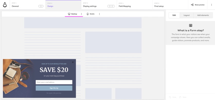Click the smiley logo icon

coord(5,5)
